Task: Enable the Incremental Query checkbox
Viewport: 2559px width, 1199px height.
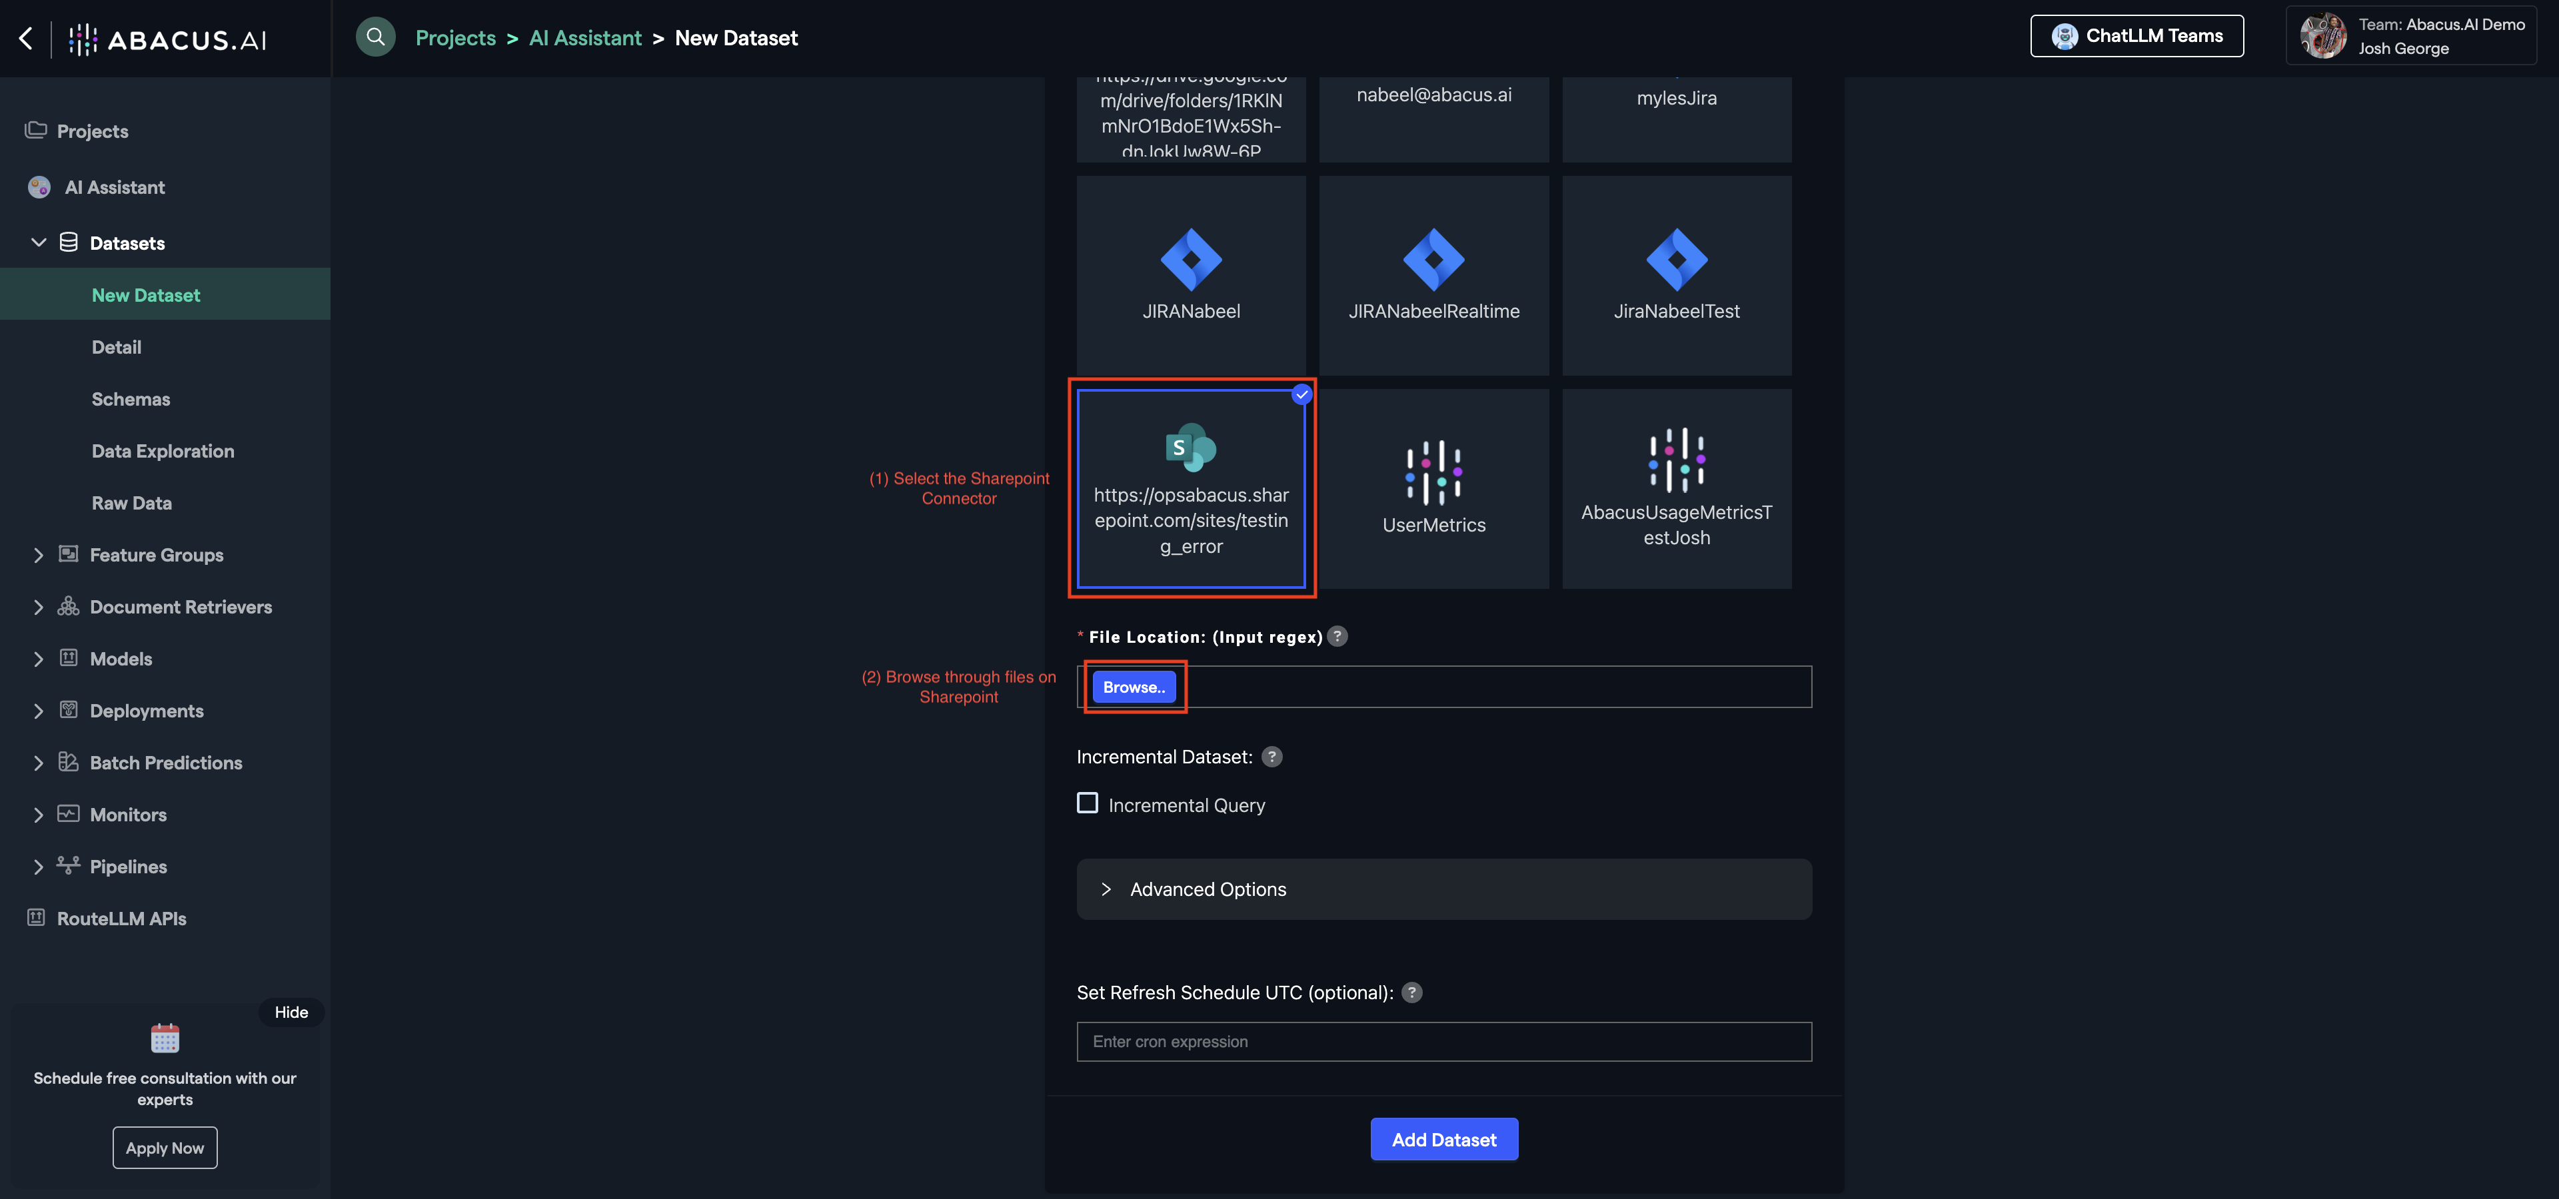Action: click(x=1087, y=803)
